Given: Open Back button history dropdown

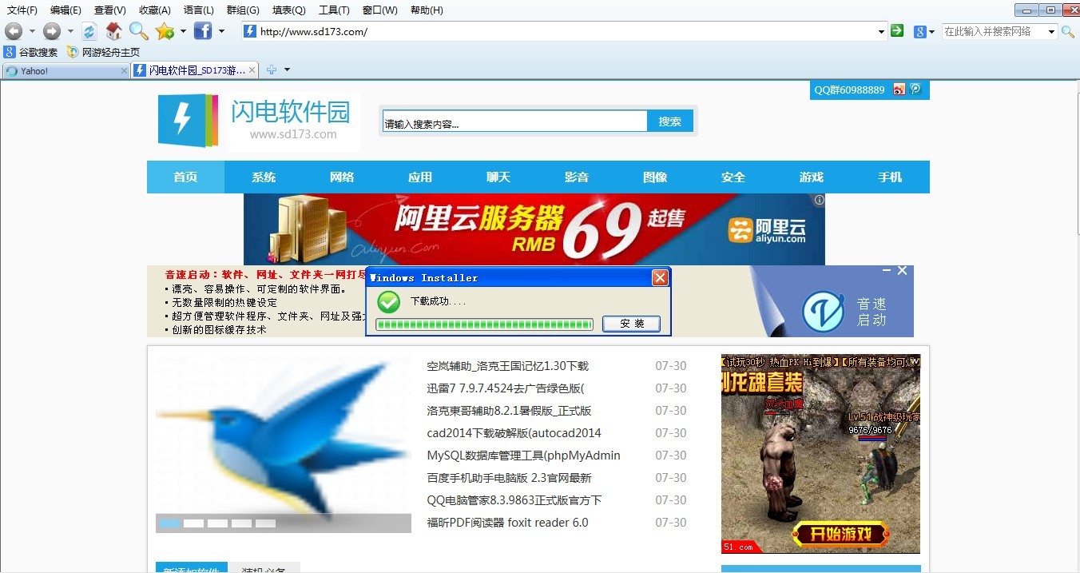Looking at the screenshot, I should point(32,32).
